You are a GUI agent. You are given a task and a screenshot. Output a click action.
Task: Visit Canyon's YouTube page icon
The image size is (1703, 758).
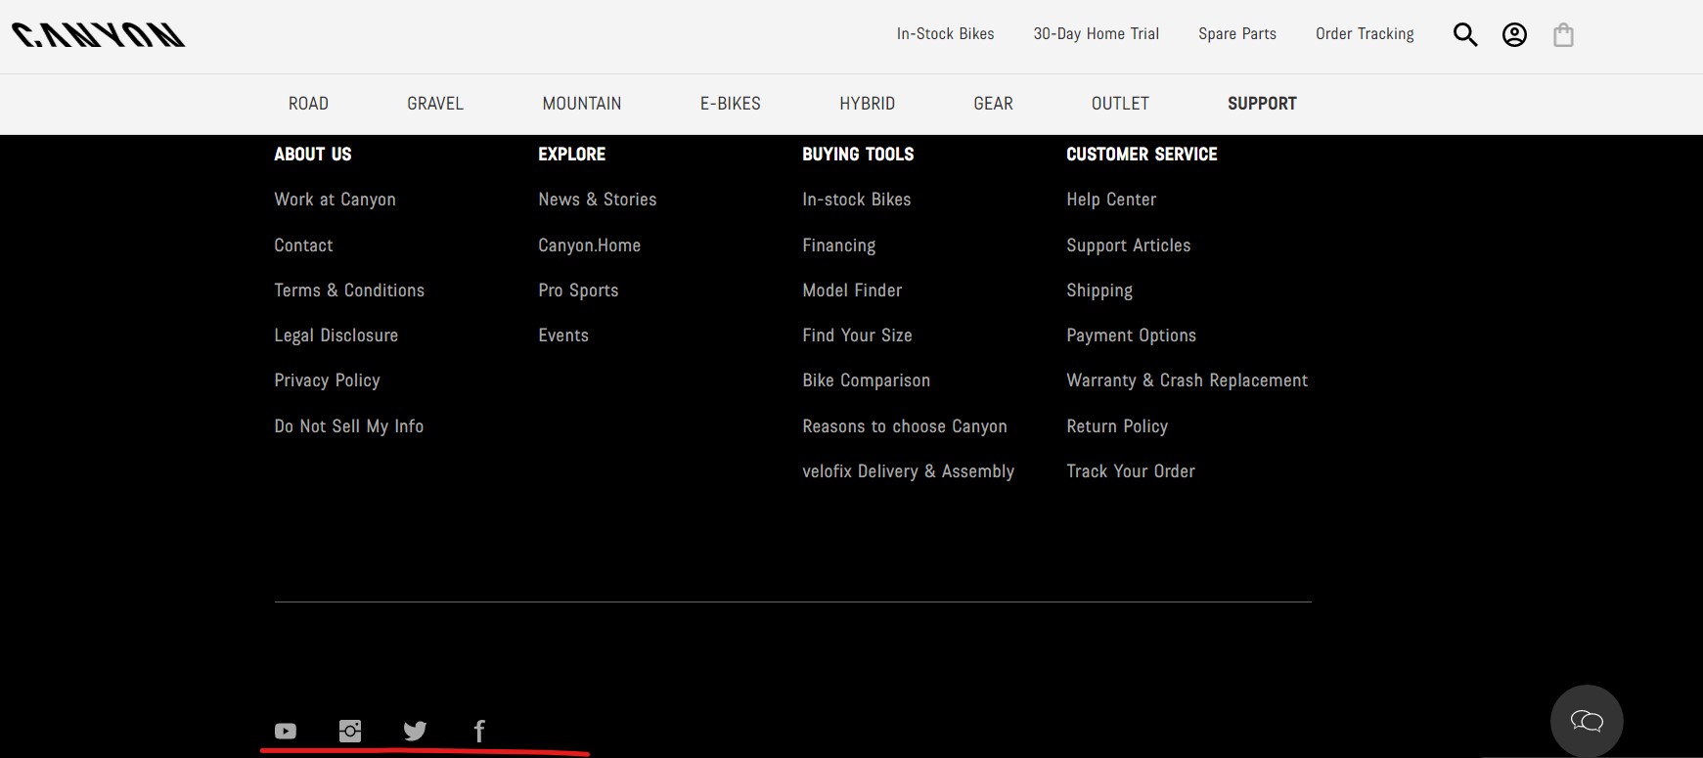[286, 731]
